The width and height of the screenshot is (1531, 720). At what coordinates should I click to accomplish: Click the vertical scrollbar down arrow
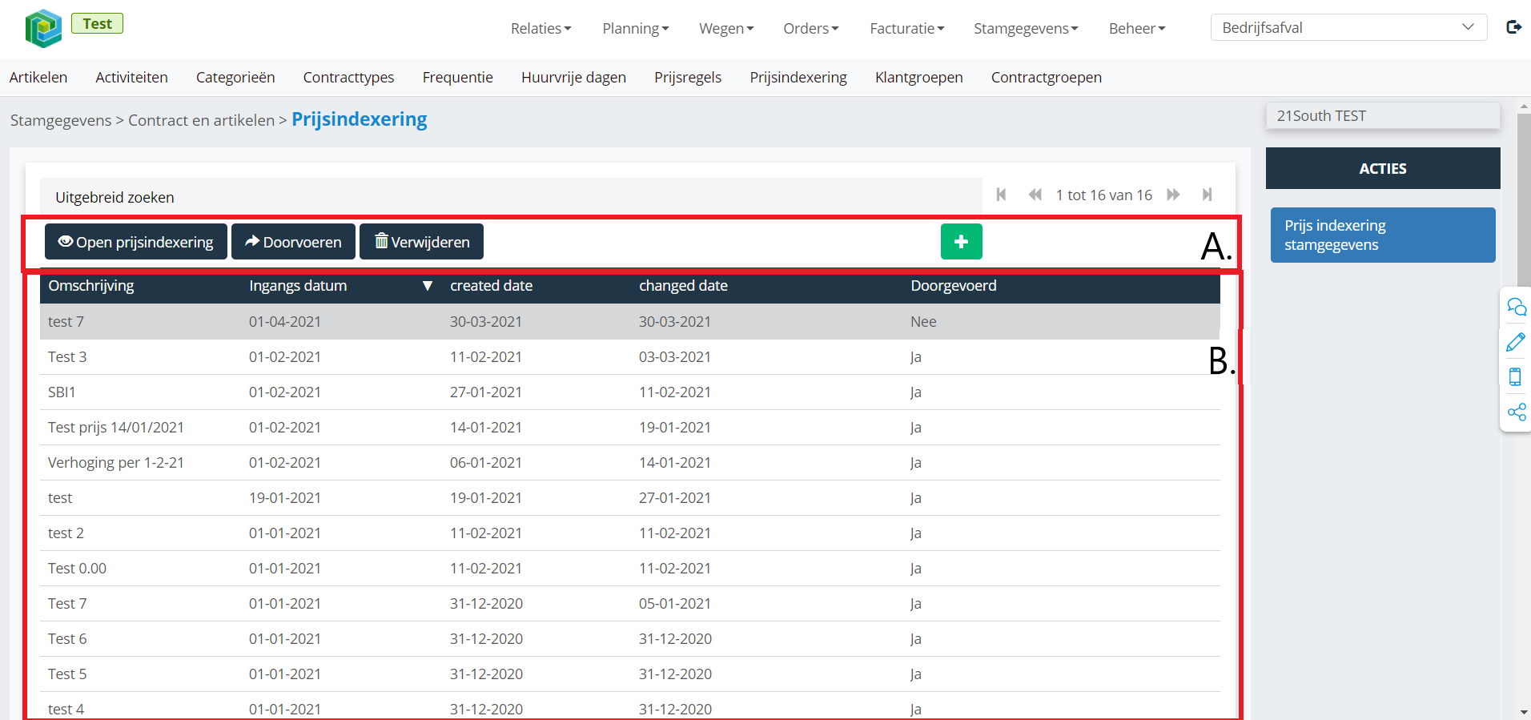pos(1524,712)
